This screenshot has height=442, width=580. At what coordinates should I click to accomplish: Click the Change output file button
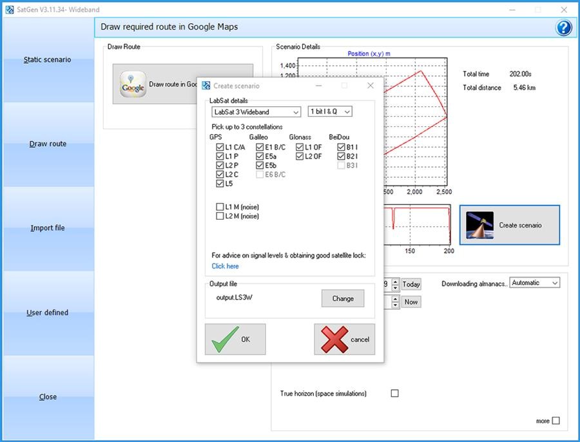click(x=343, y=298)
